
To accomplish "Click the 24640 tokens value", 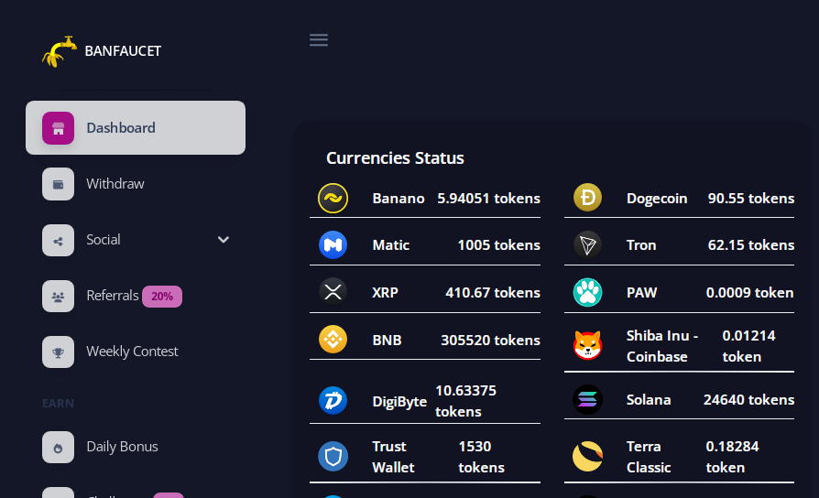I will [749, 400].
